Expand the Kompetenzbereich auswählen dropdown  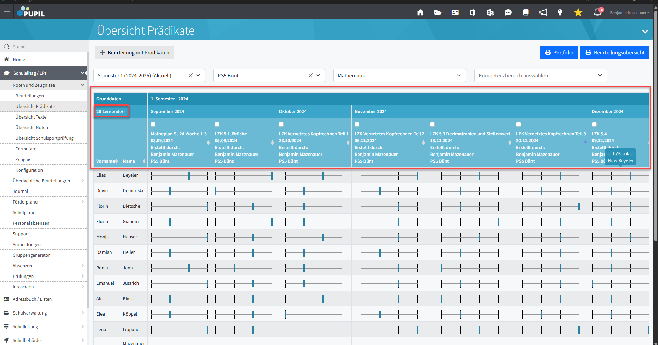(x=540, y=75)
